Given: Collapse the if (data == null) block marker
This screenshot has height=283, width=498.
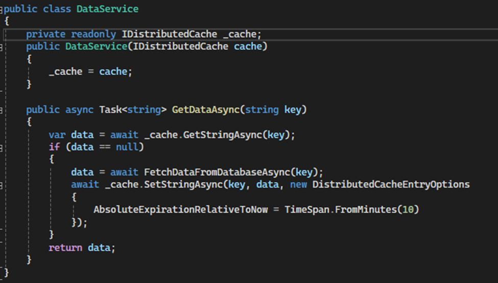Looking at the screenshot, I should click(1, 148).
